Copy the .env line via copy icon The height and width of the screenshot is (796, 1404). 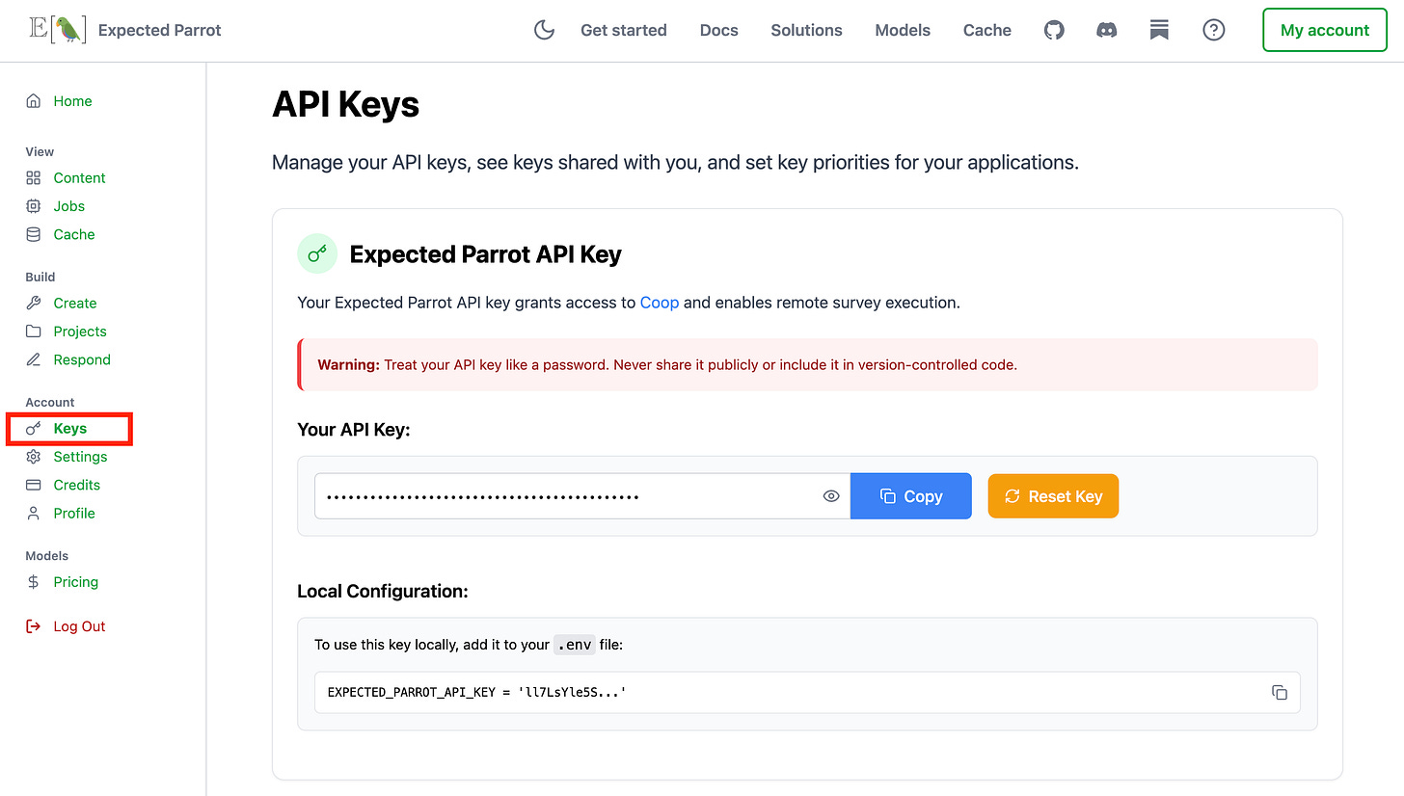click(x=1280, y=692)
